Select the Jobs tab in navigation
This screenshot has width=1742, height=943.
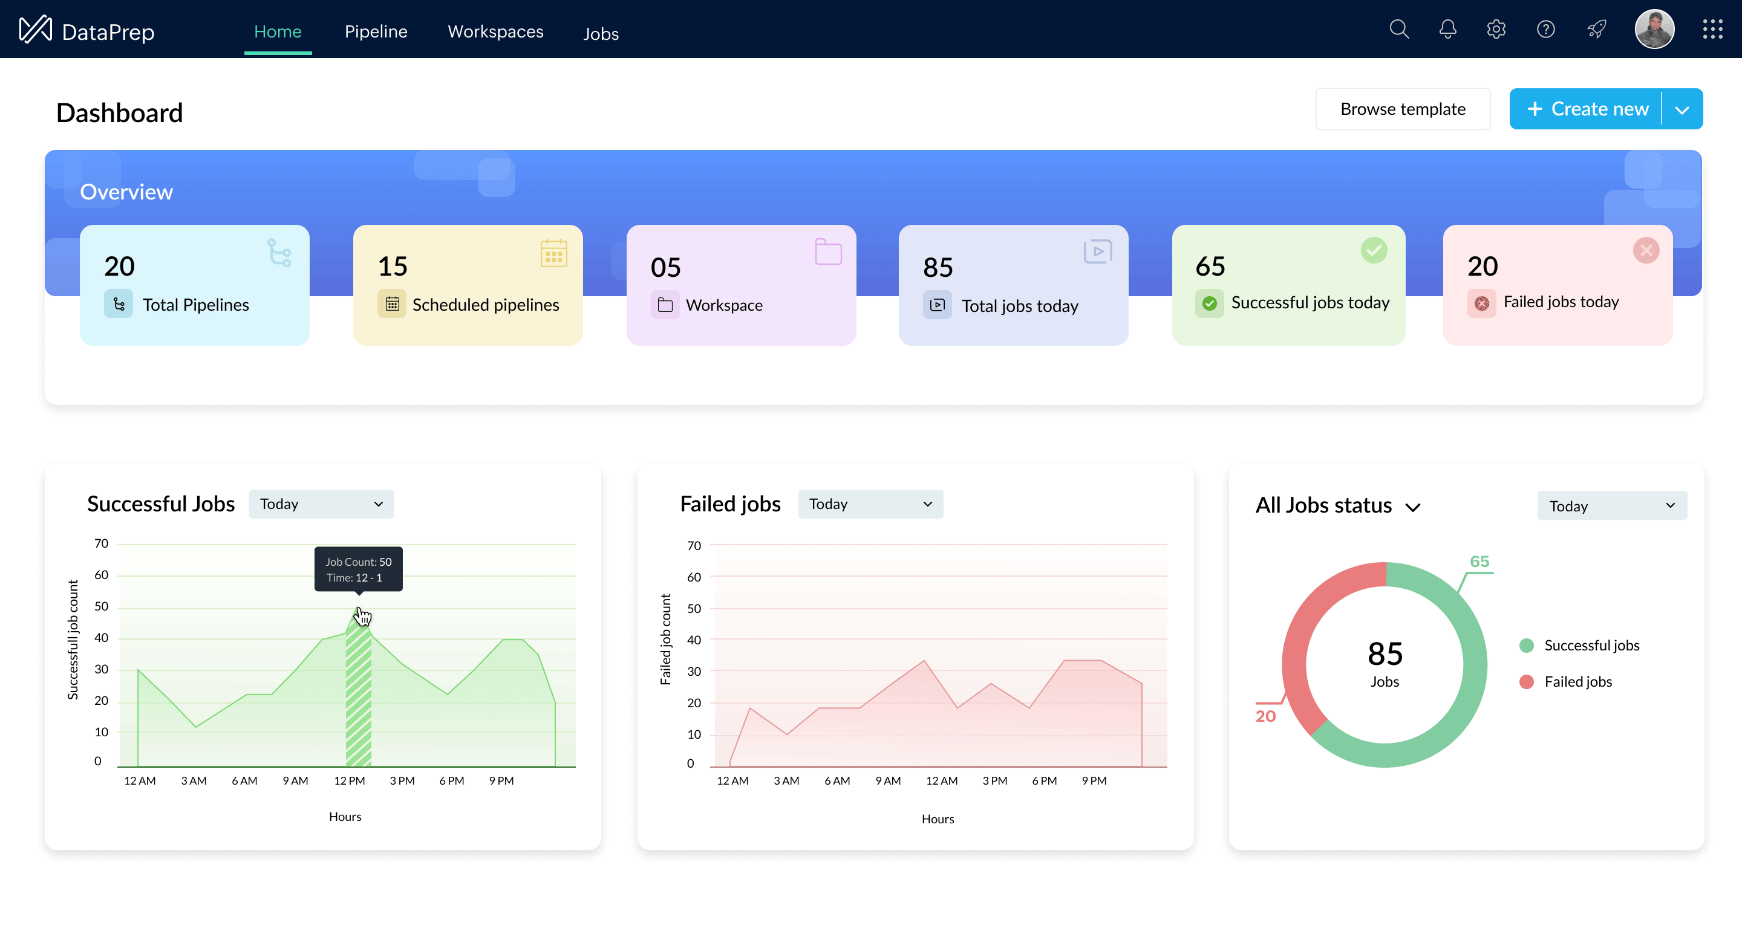(601, 33)
